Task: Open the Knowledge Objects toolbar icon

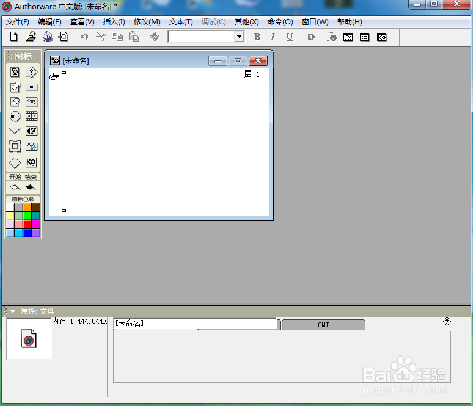Action: (x=381, y=37)
